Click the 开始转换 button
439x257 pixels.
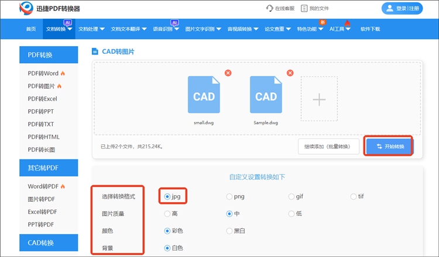(x=389, y=146)
